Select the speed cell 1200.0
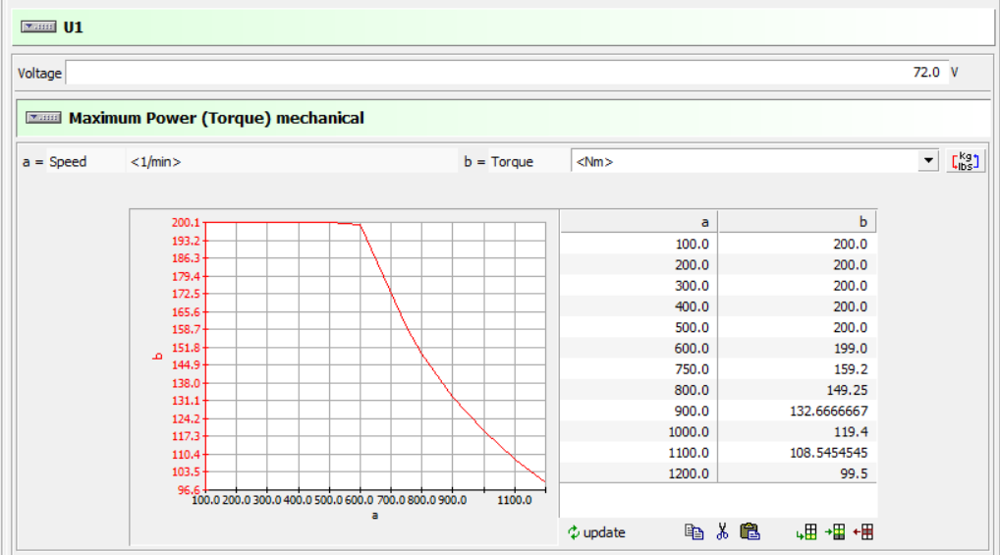Viewport: 1000px width, 555px height. [x=639, y=473]
